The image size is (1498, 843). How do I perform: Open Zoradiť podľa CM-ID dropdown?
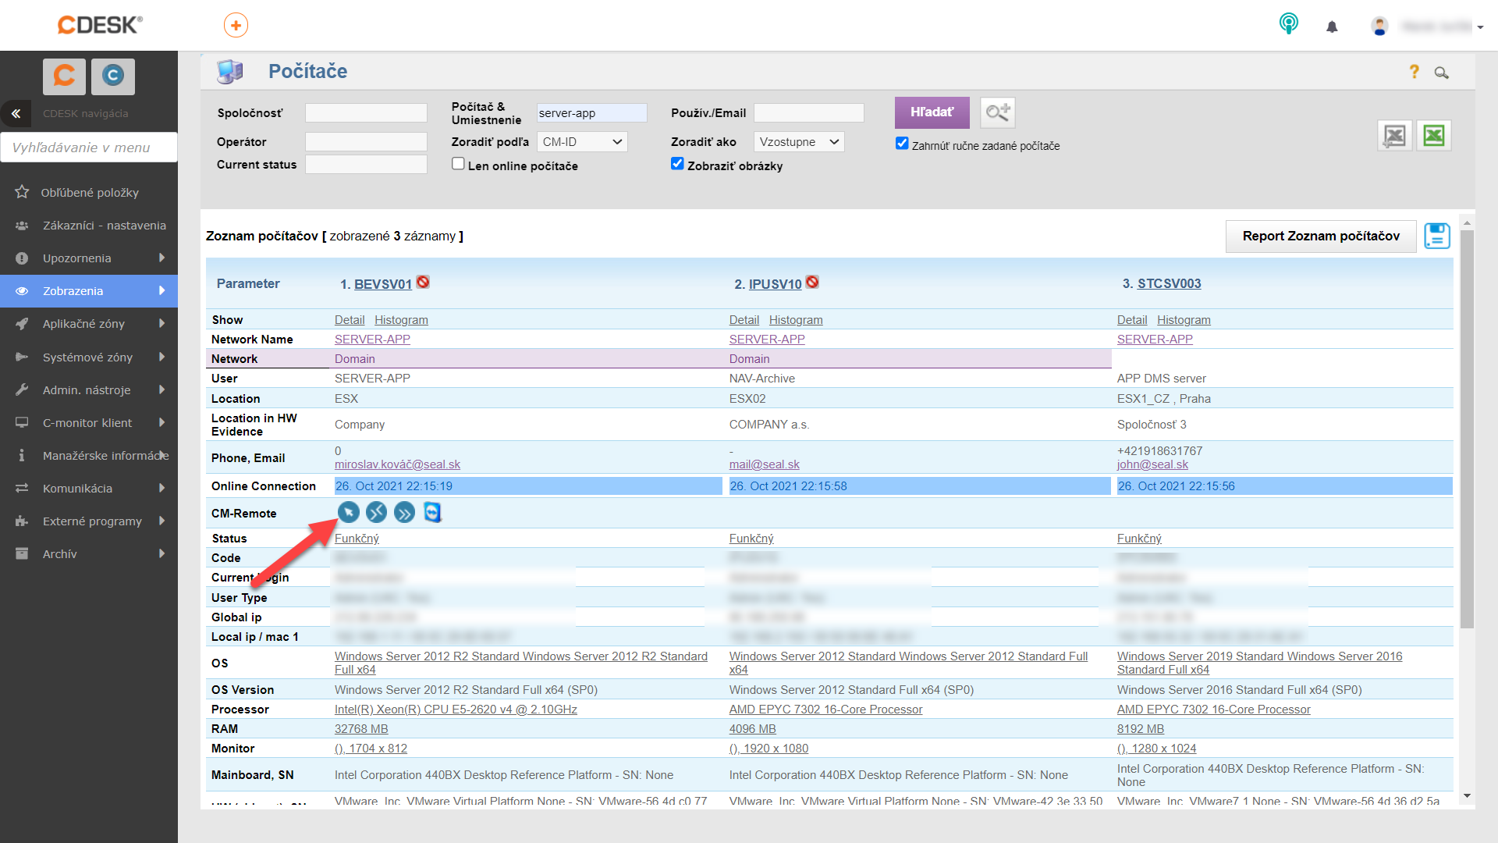click(x=582, y=142)
